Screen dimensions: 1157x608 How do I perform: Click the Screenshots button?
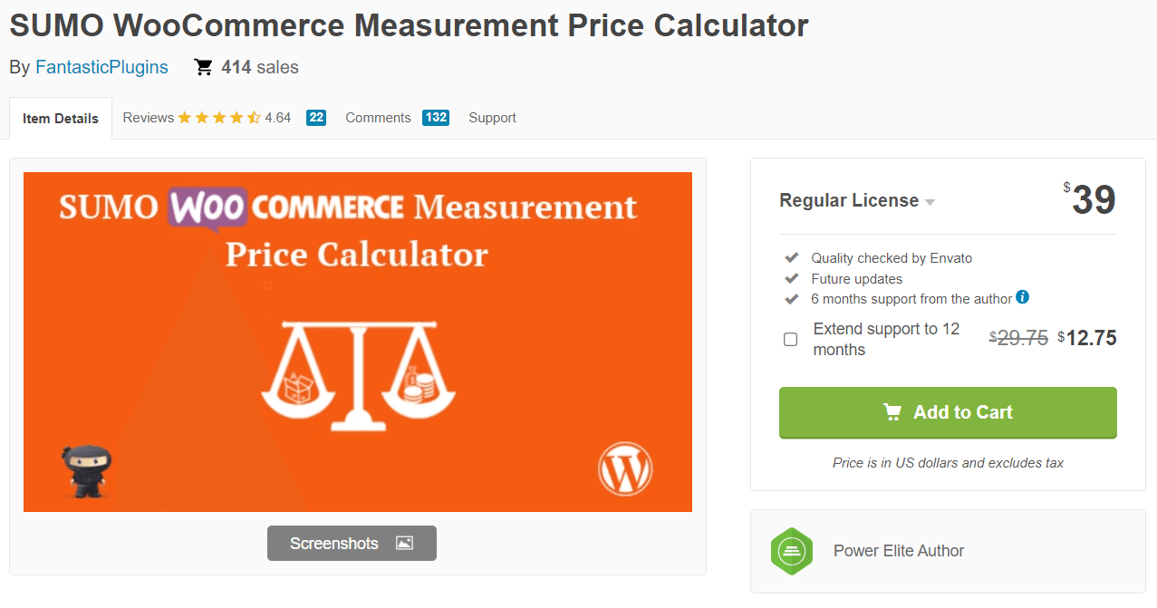352,543
